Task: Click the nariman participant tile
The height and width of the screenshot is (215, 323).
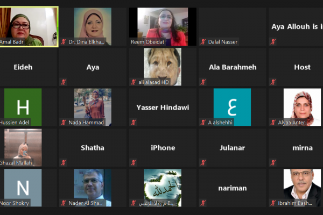Action: [233, 188]
